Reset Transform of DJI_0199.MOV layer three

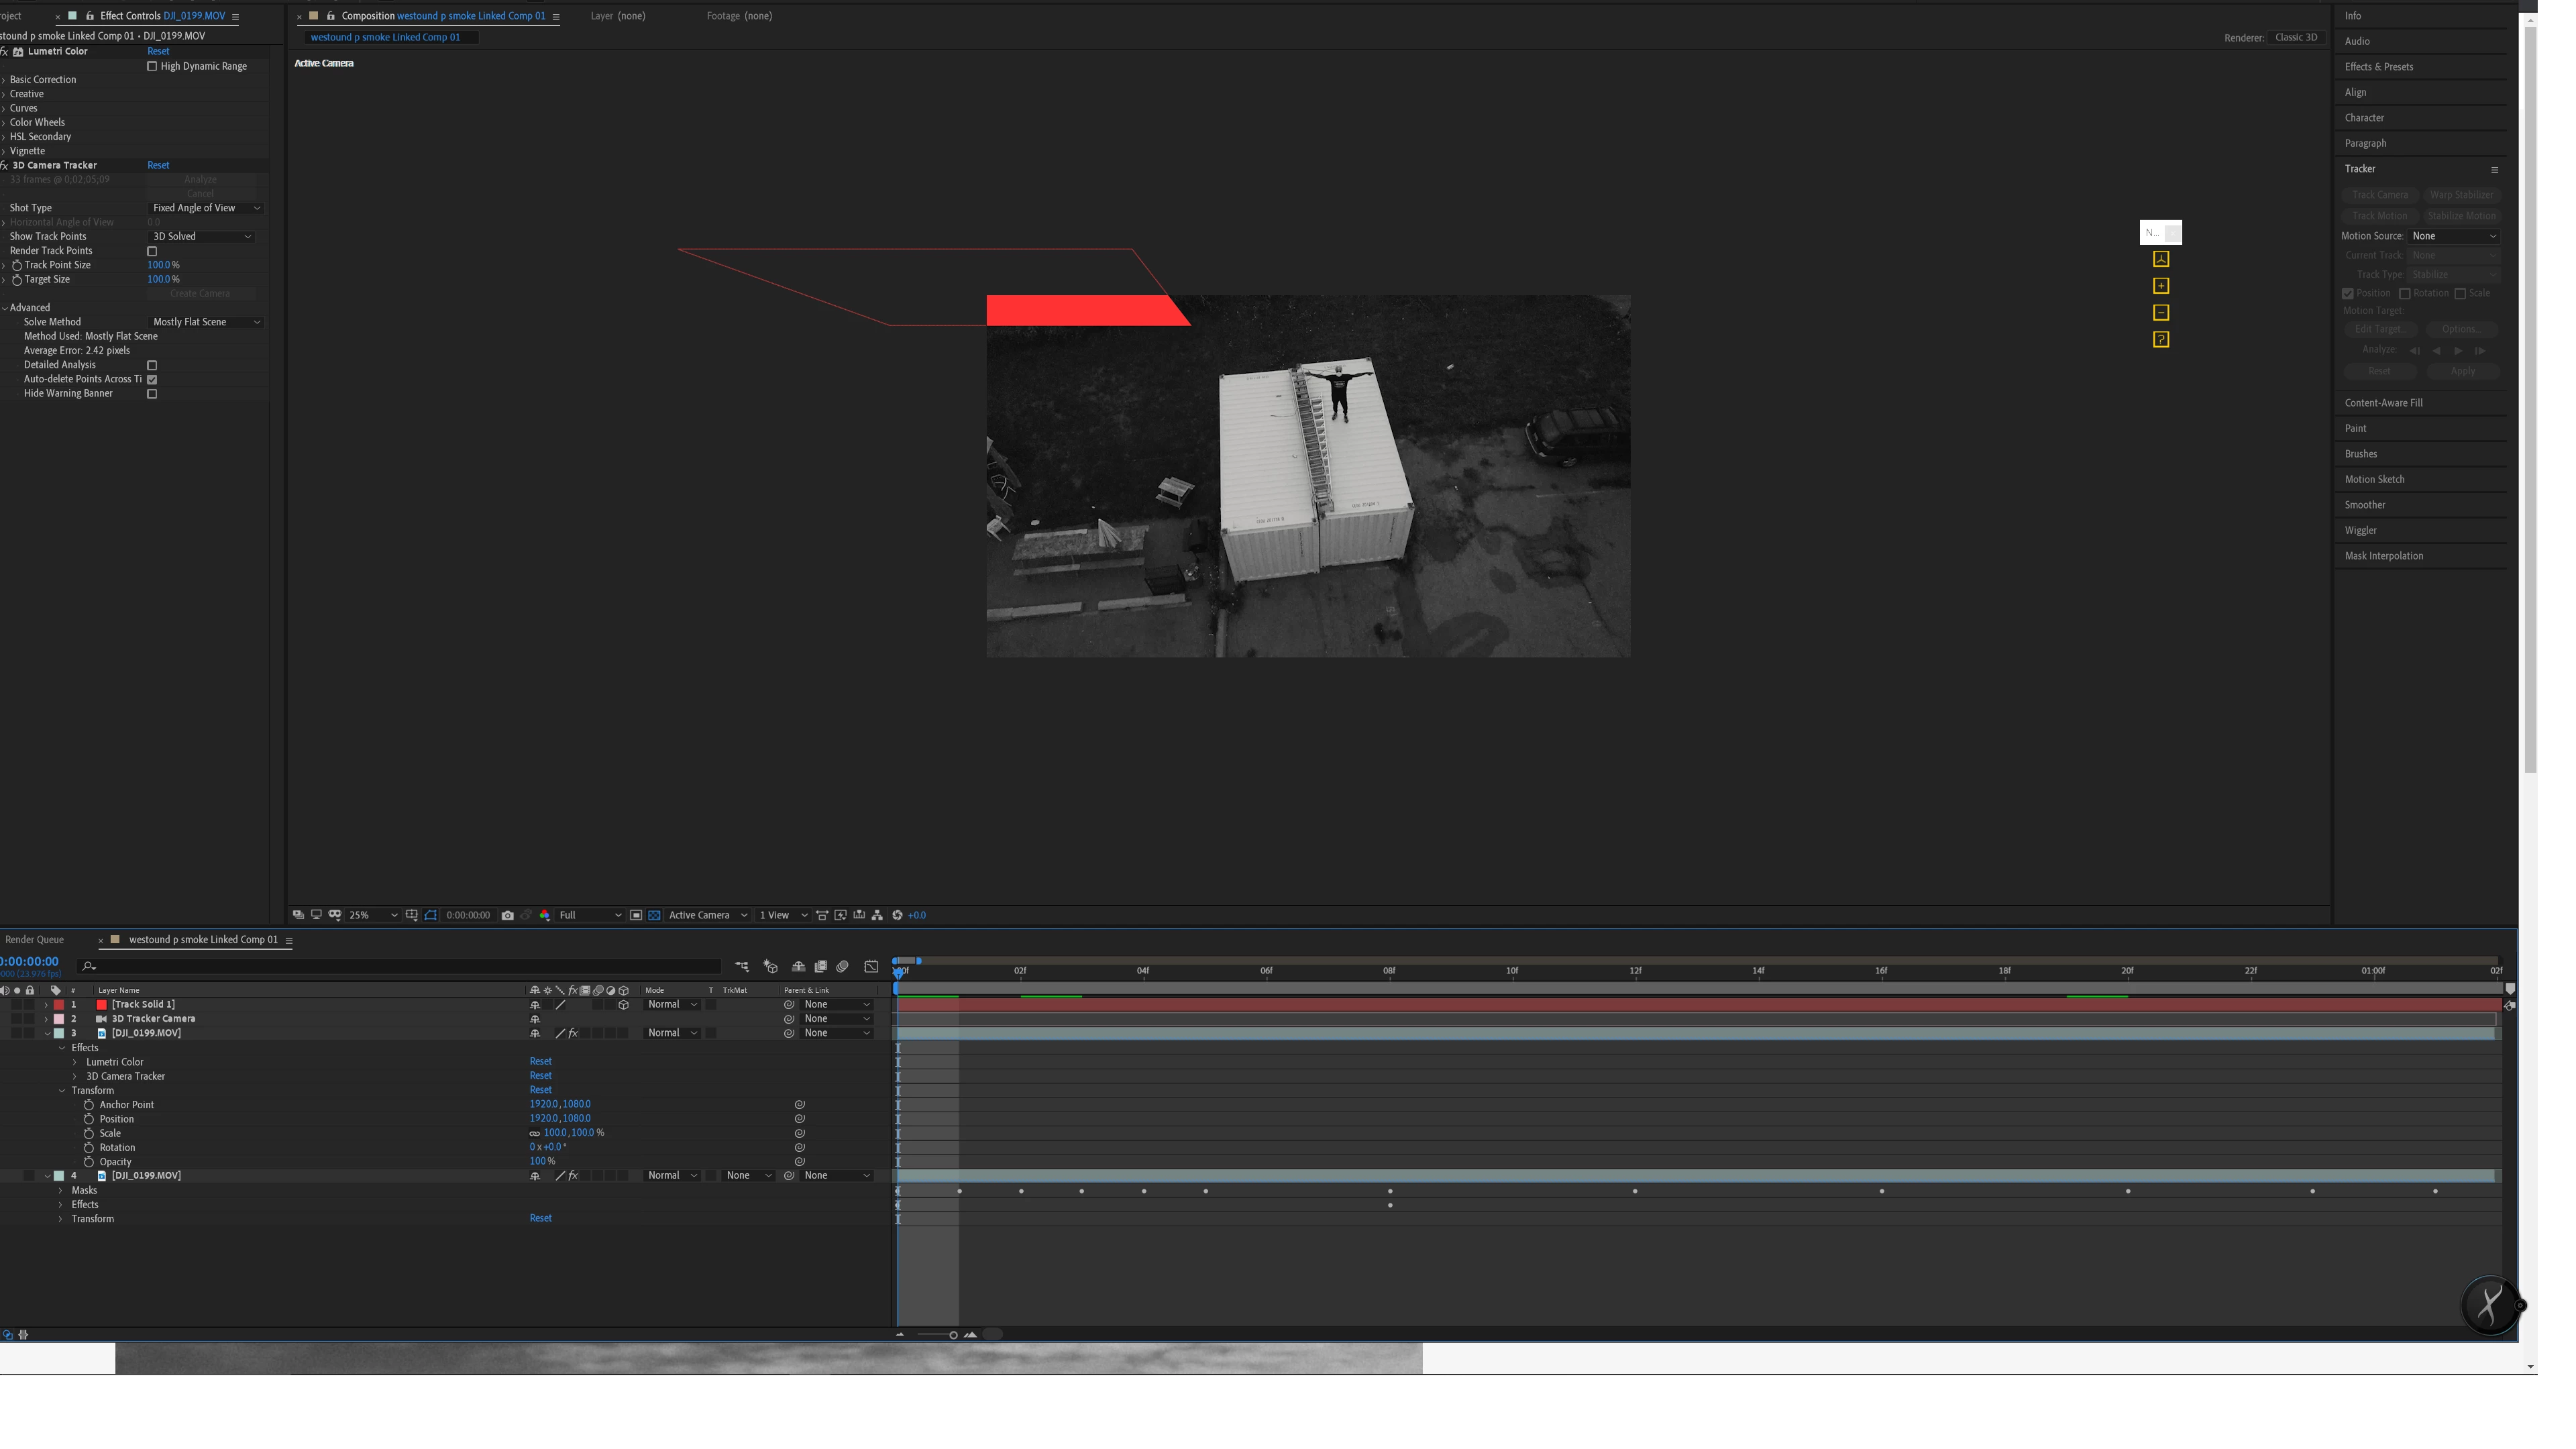pos(540,1090)
